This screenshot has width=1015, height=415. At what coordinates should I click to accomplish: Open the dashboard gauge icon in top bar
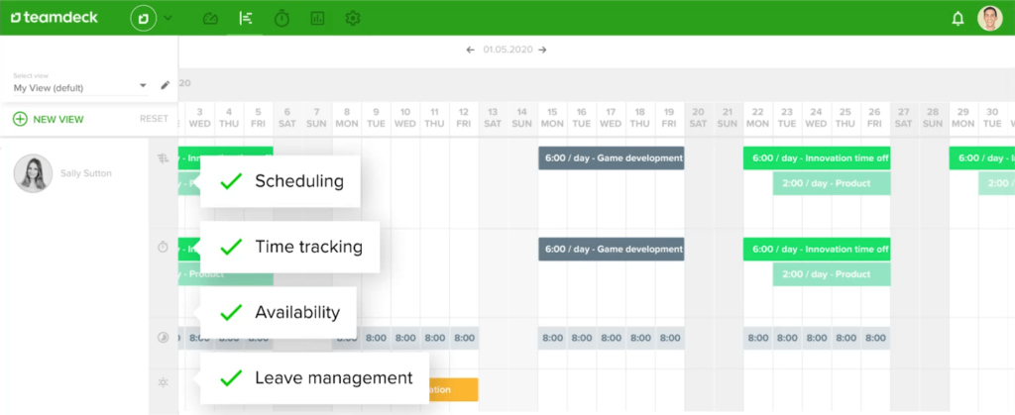tap(210, 18)
